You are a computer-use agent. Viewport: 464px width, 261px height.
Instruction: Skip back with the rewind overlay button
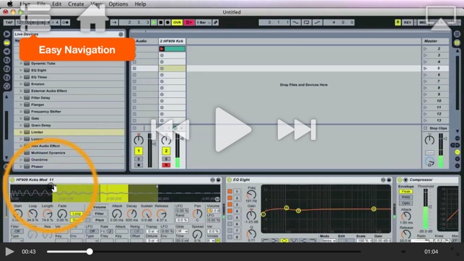170,130
